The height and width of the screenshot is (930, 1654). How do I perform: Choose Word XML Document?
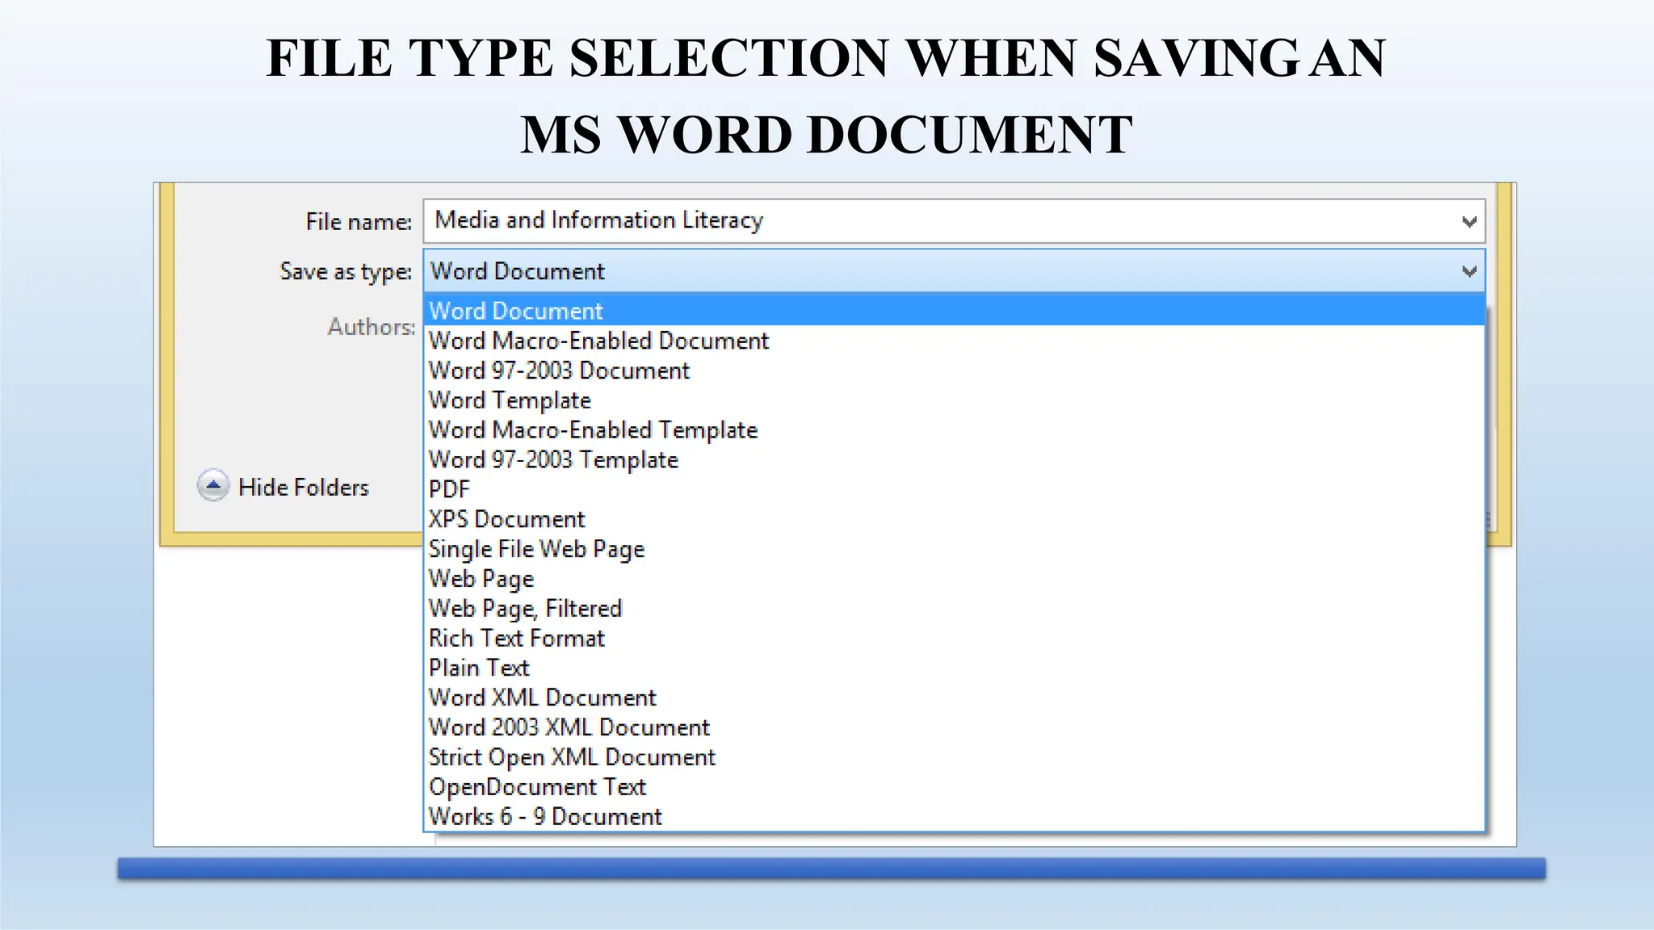point(955,697)
